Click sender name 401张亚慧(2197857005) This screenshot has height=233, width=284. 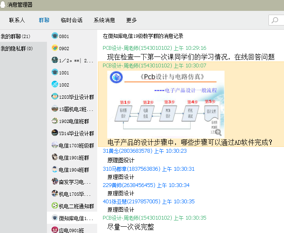point(132,202)
